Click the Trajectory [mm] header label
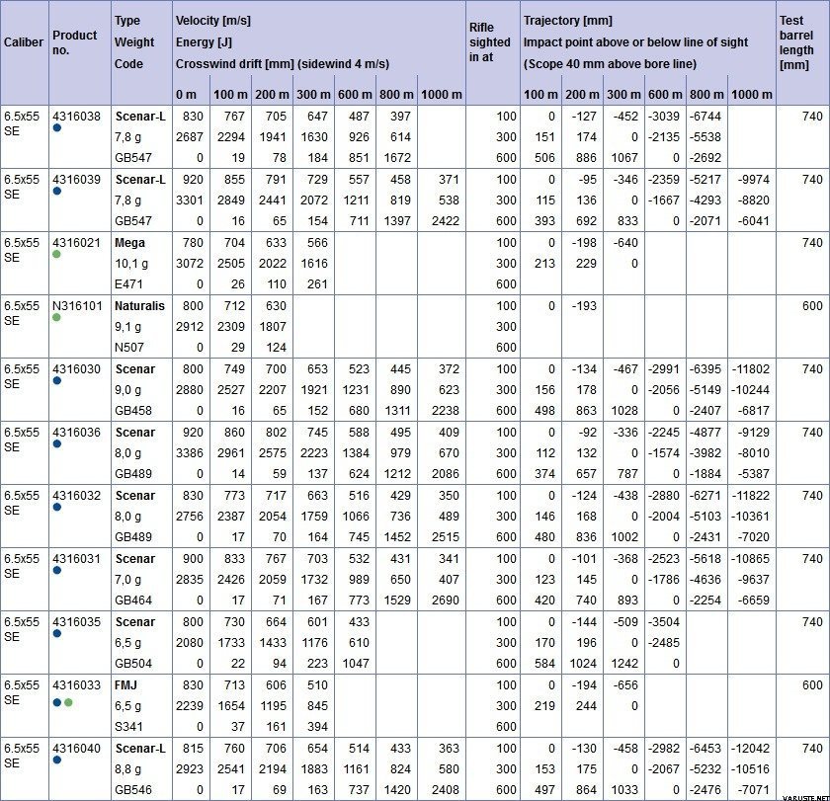The image size is (830, 801). tap(568, 21)
